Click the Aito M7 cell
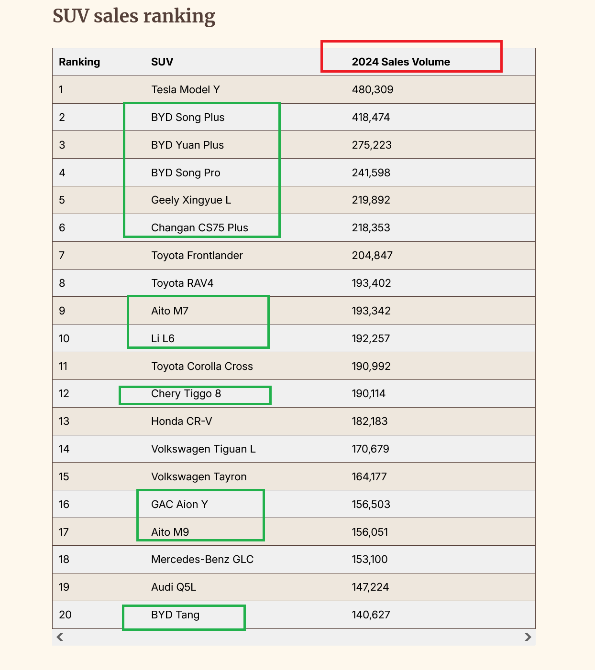This screenshot has width=595, height=670. 170,311
